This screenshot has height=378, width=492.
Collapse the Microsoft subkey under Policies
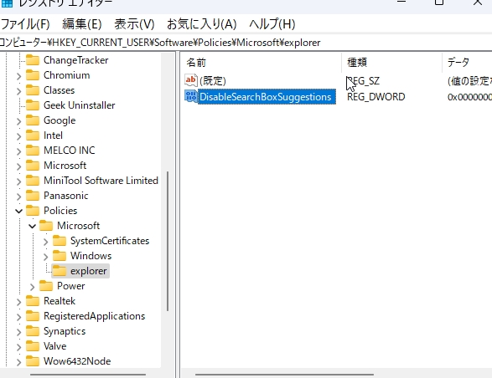[x=33, y=226]
